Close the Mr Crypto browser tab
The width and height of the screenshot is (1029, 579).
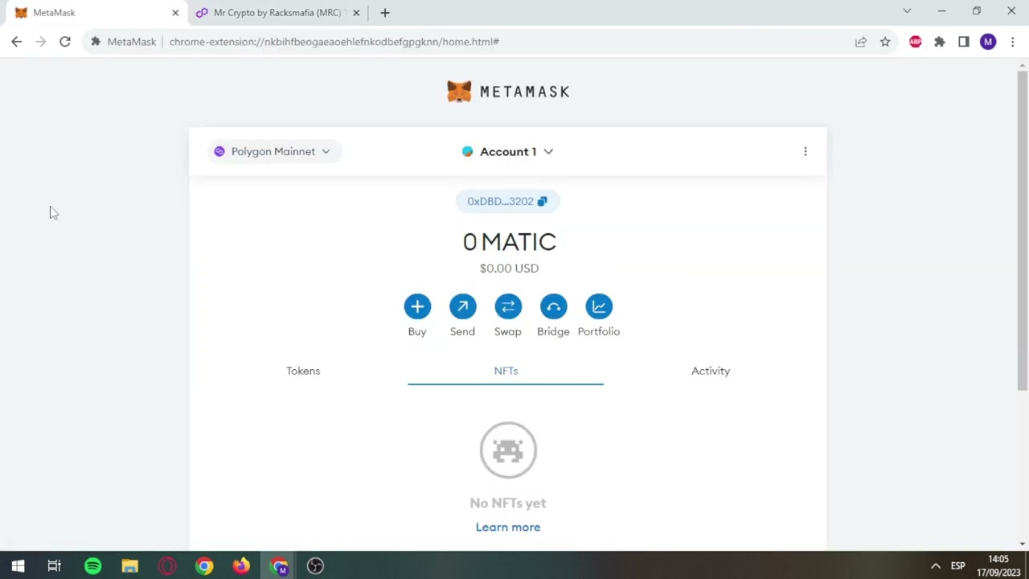coord(356,13)
